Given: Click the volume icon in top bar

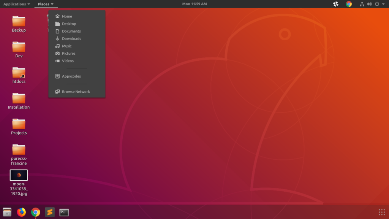Looking at the screenshot, I should tap(369, 4).
